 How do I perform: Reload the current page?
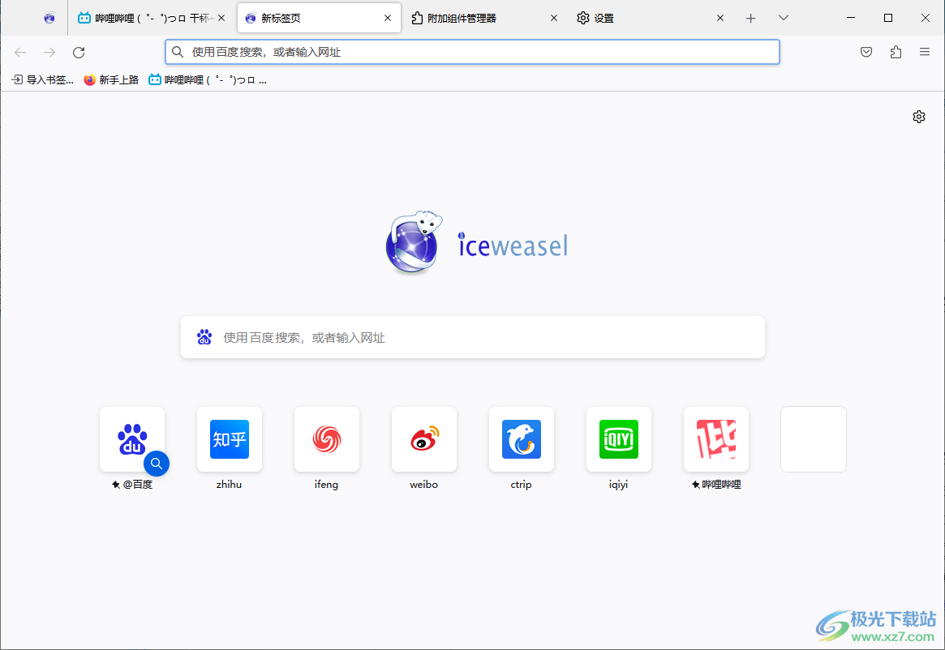click(78, 52)
